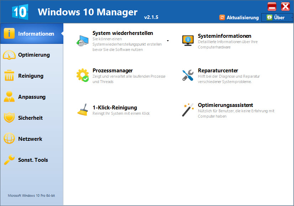The image size is (294, 206).
Task: Click the red minimize window button
Action: click(x=272, y=6)
